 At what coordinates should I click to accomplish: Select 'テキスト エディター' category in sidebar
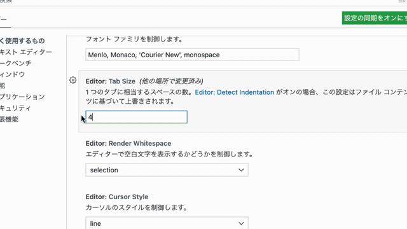(x=26, y=52)
